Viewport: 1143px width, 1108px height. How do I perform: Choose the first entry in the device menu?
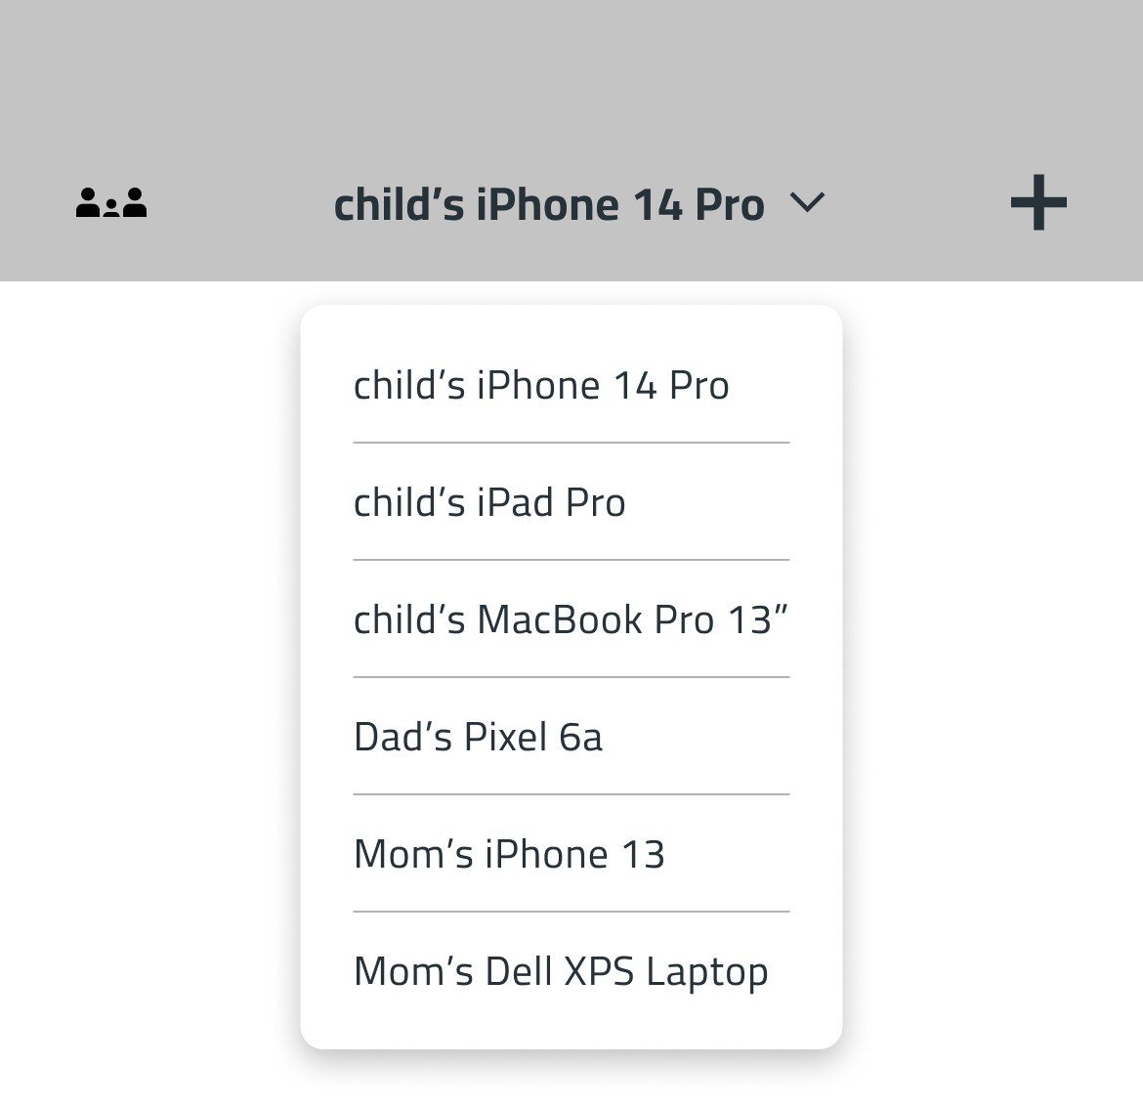pyautogui.click(x=541, y=385)
